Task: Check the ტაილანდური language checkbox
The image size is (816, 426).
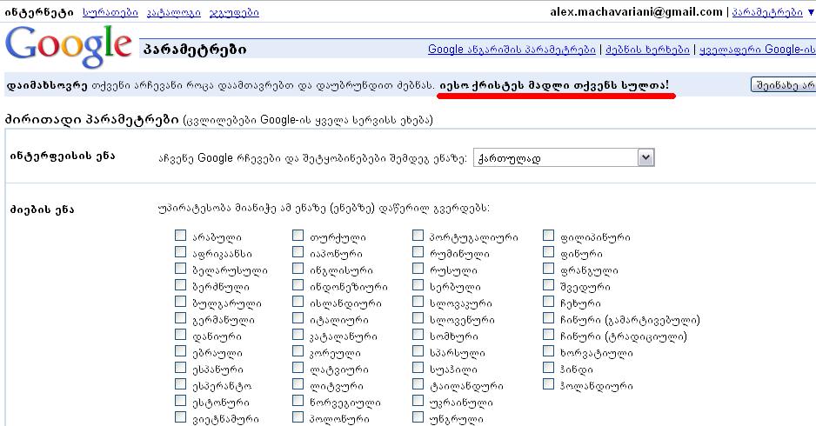Action: pyautogui.click(x=418, y=384)
